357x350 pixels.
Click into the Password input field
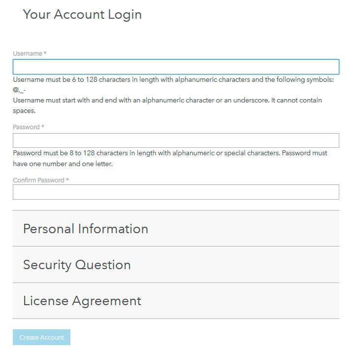pos(176,140)
